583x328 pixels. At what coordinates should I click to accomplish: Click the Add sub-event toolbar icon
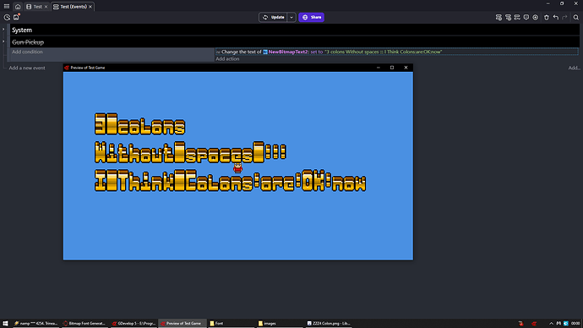(x=508, y=18)
